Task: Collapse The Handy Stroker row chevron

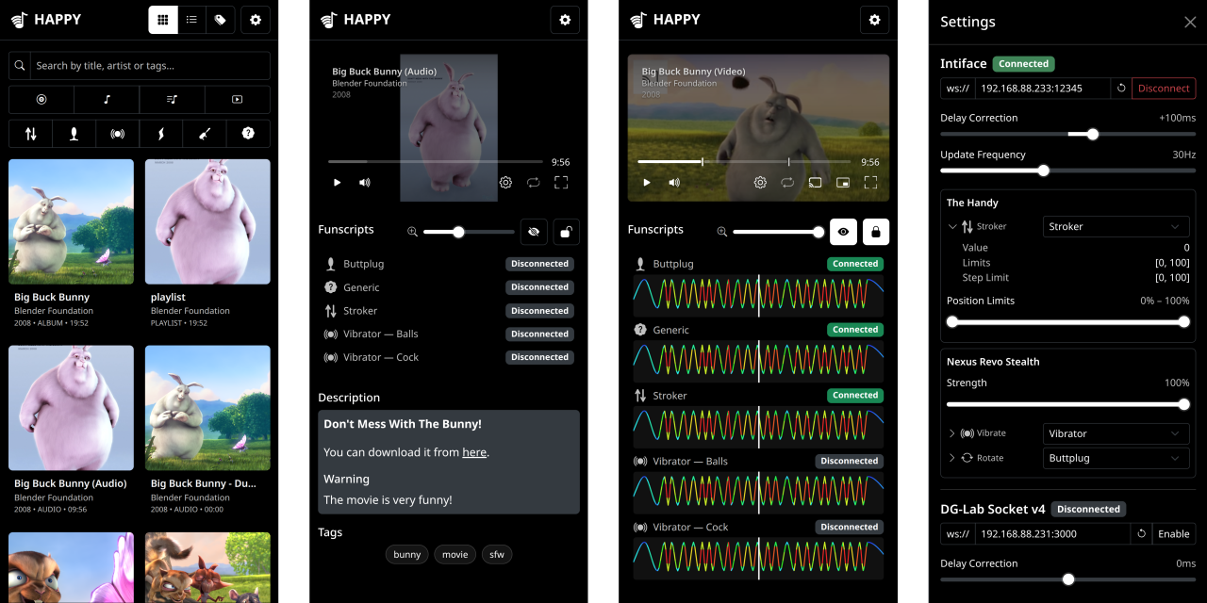Action: pyautogui.click(x=953, y=227)
